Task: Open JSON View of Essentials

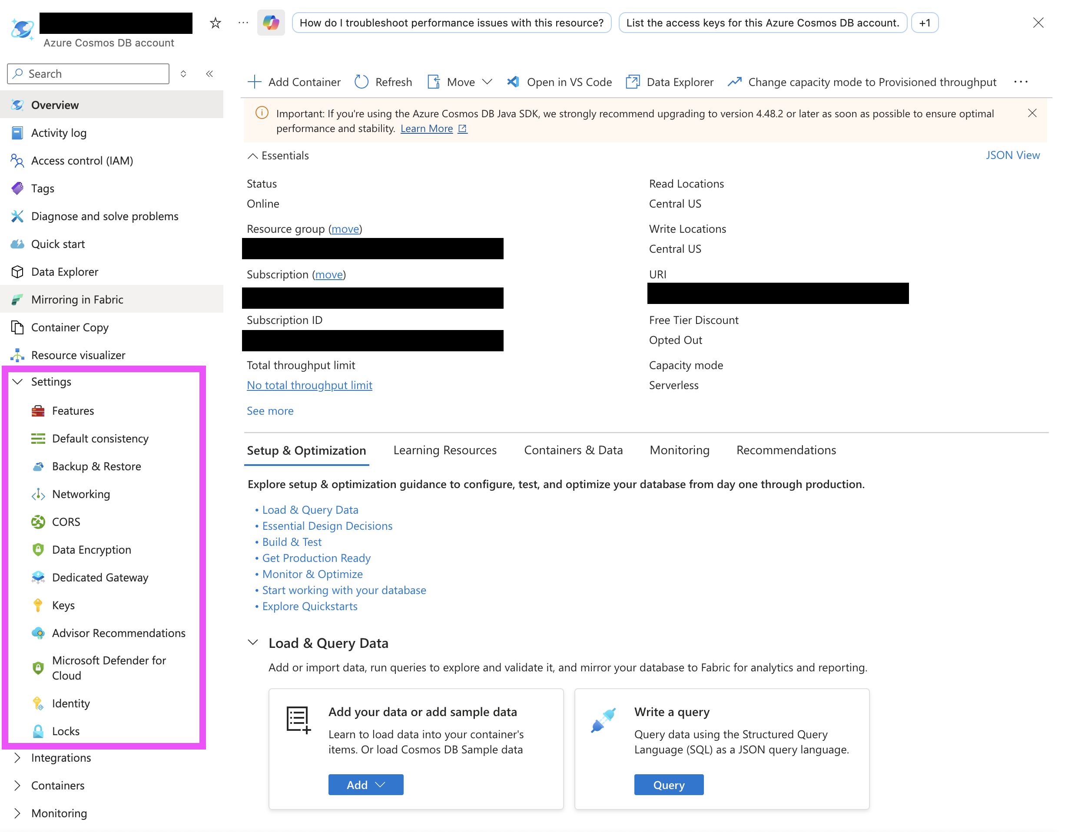Action: point(1013,155)
